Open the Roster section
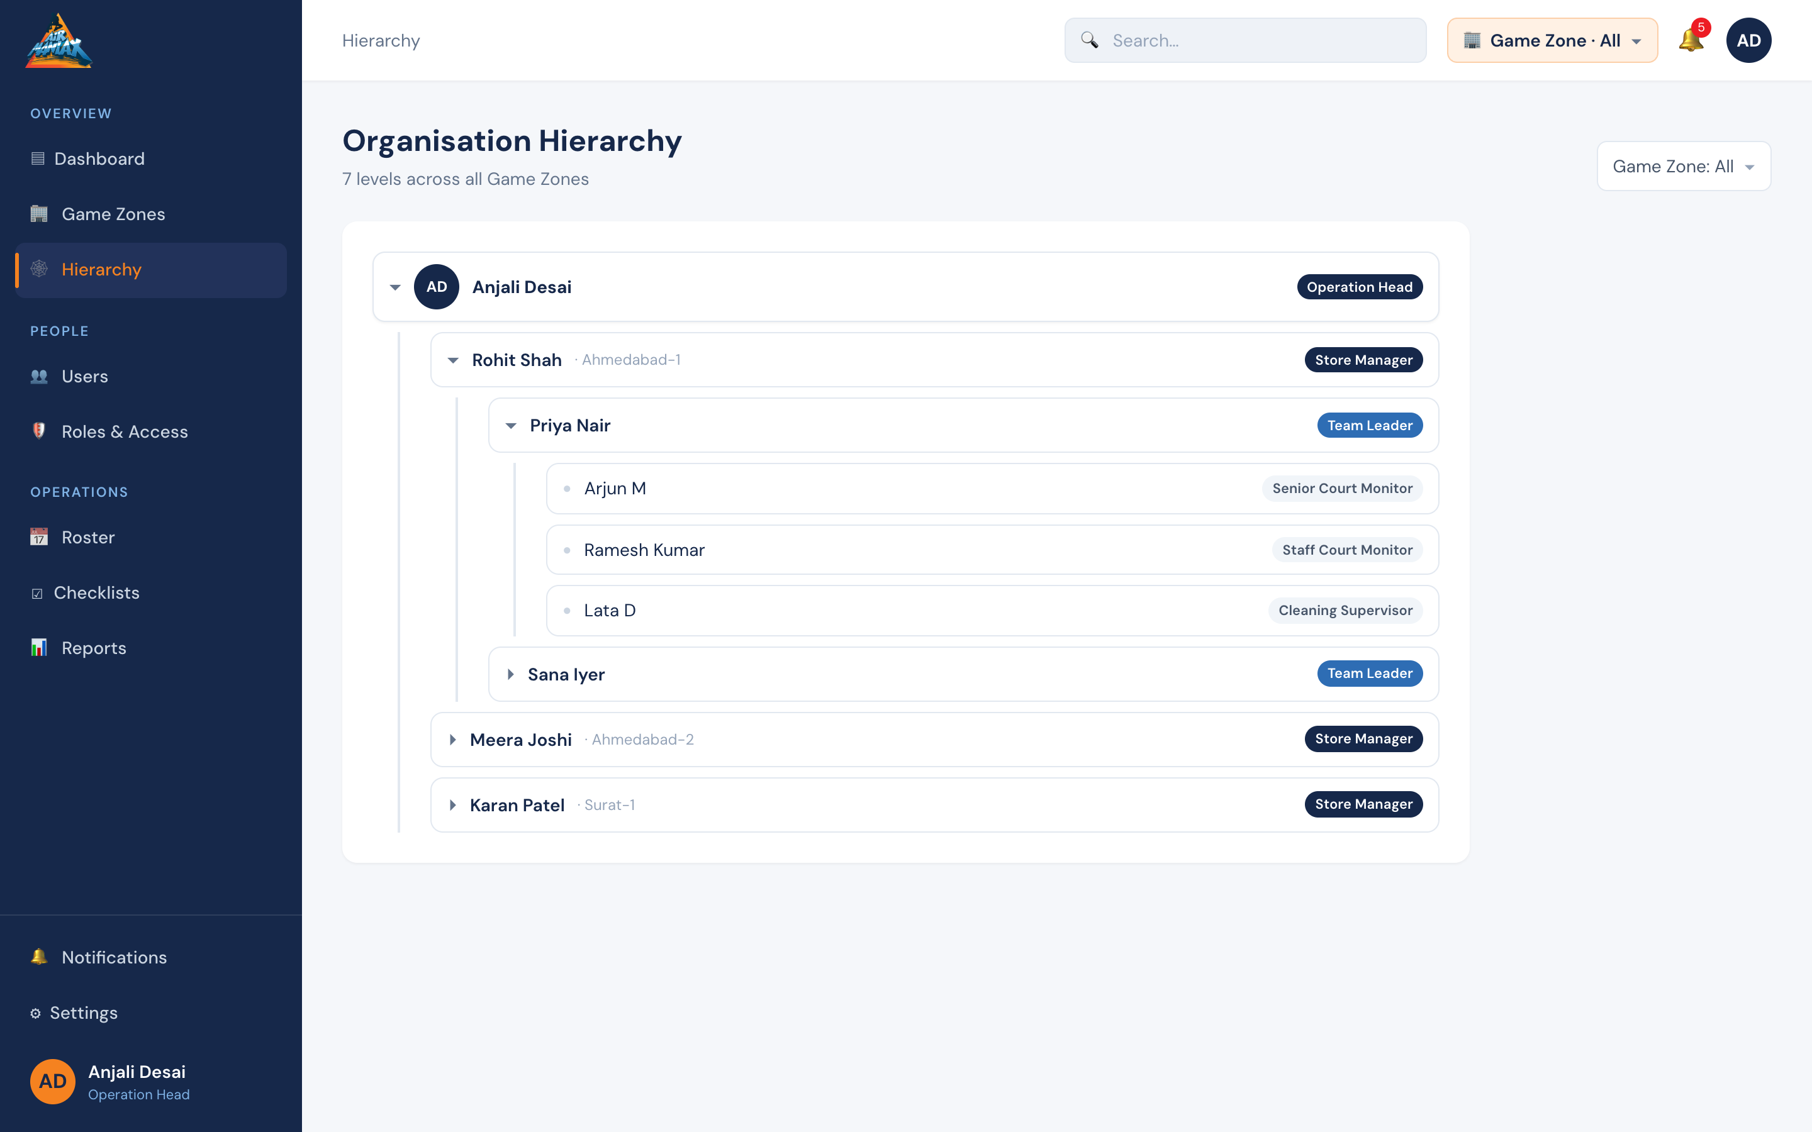Image resolution: width=1812 pixels, height=1132 pixels. point(150,538)
